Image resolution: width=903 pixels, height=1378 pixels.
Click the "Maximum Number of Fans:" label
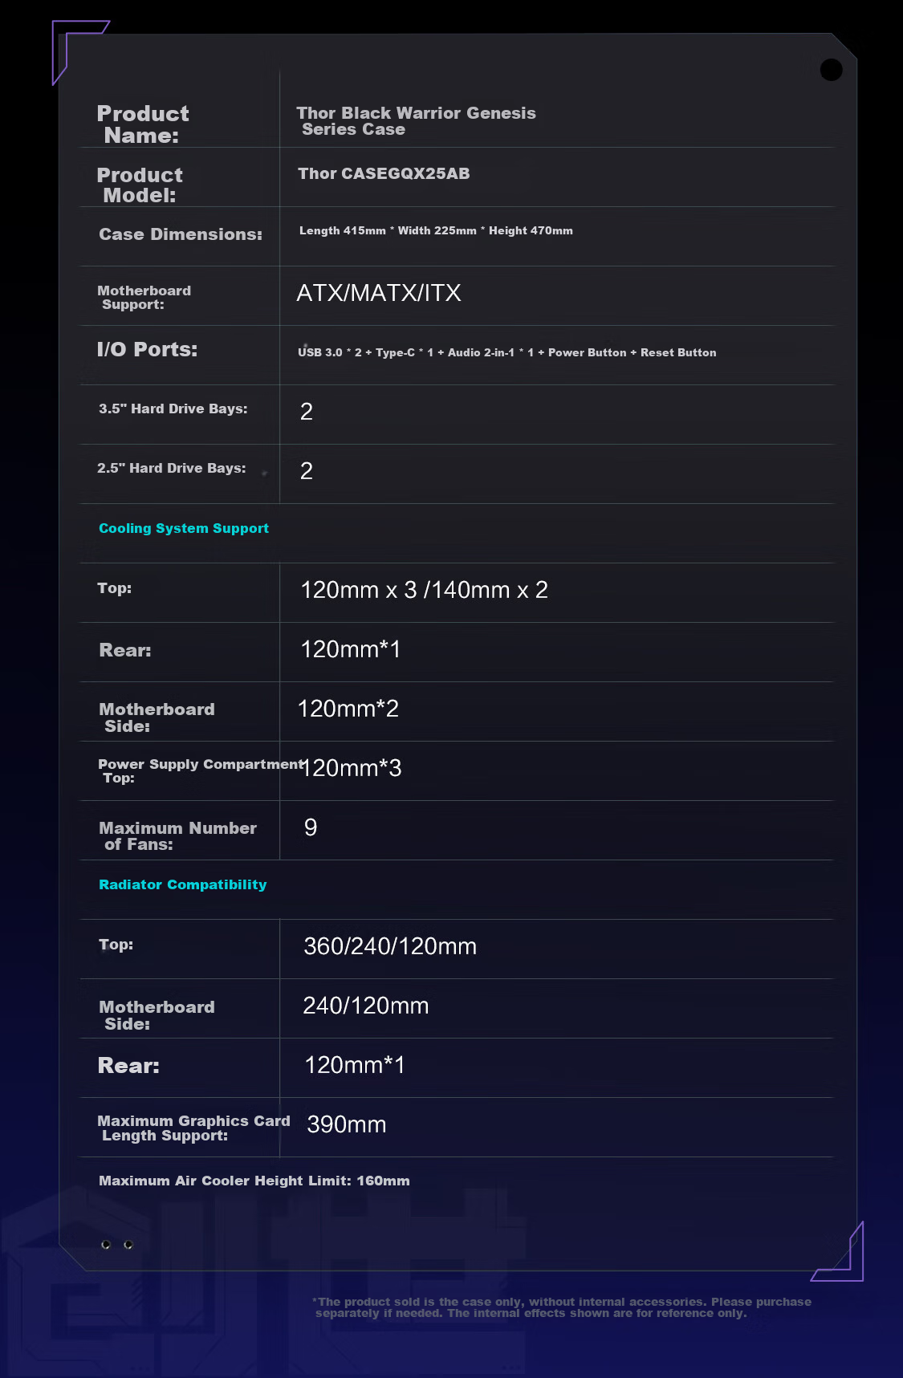(177, 835)
